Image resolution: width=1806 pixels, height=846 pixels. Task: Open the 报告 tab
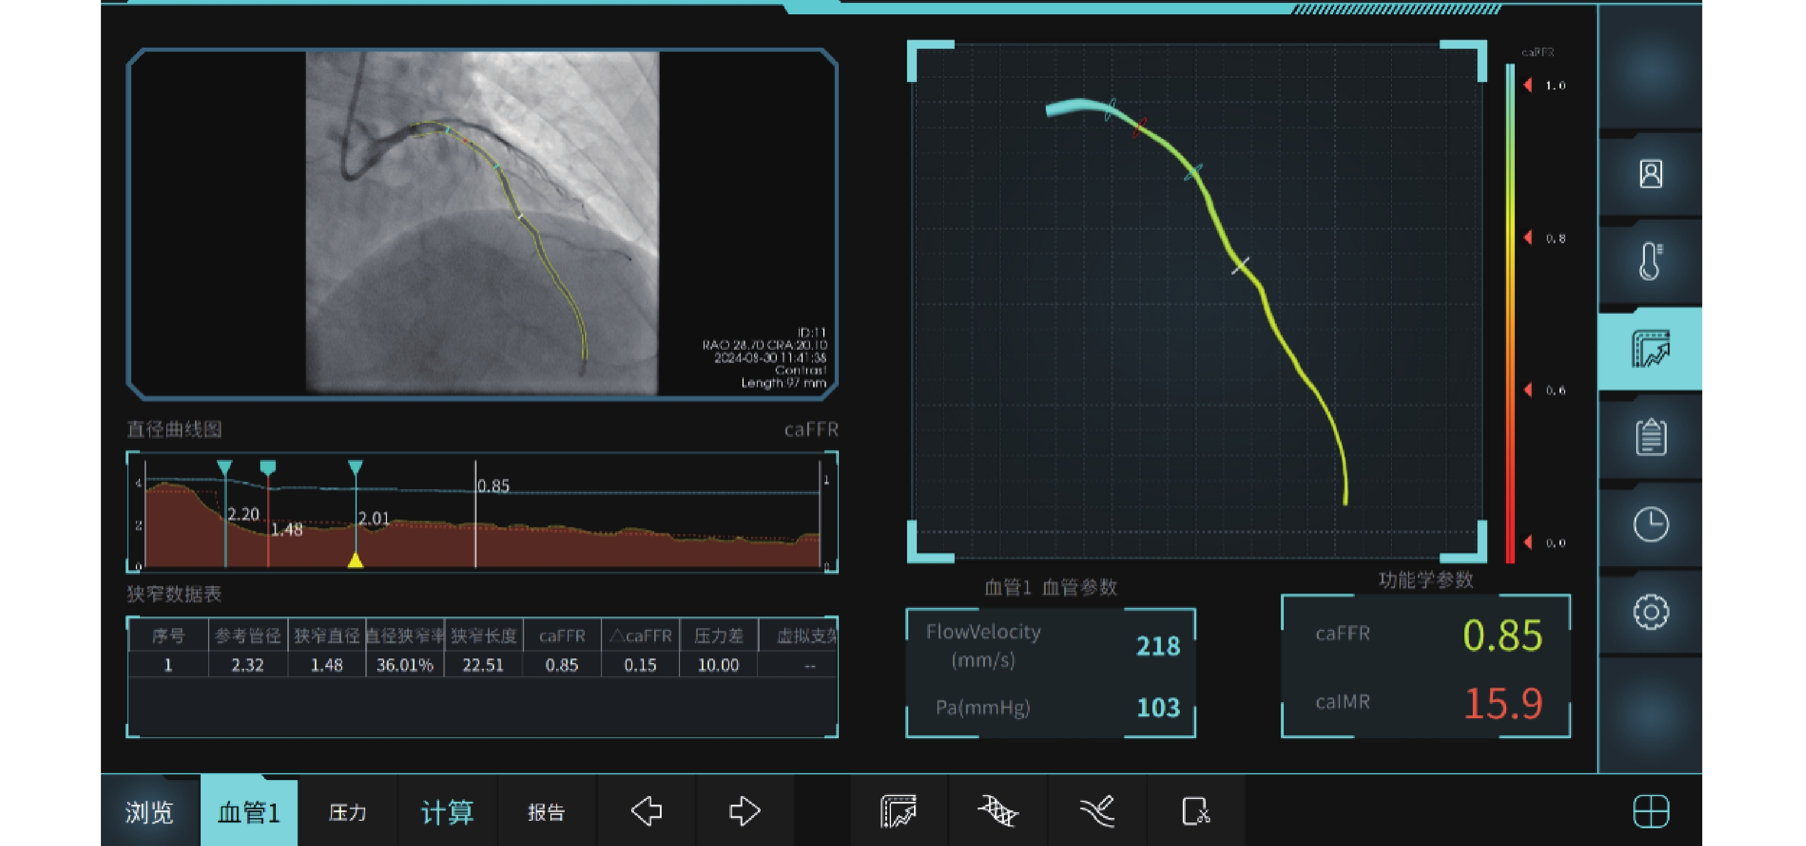click(546, 812)
